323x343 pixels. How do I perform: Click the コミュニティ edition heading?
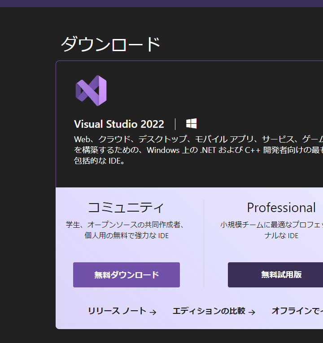tap(126, 208)
